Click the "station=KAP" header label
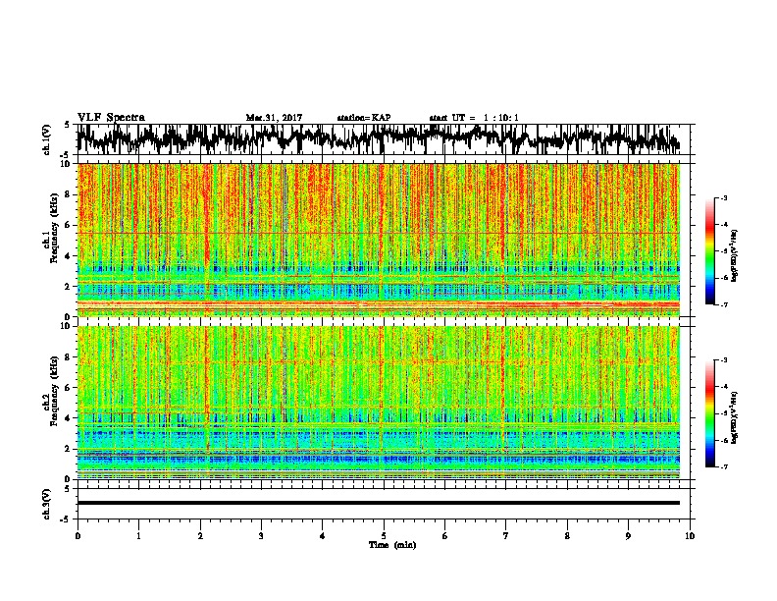777x601 pixels. point(364,118)
